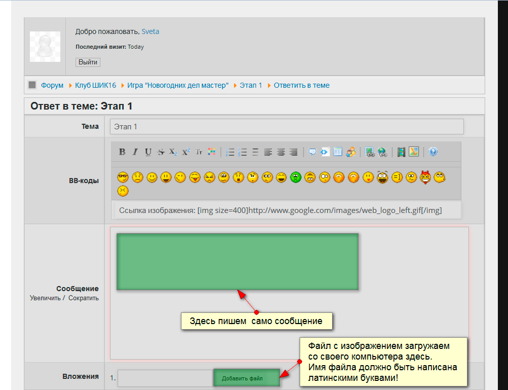Insert the shocked smiley with open red mouth

tap(238, 178)
